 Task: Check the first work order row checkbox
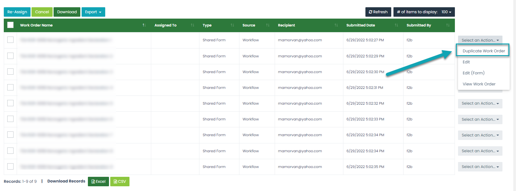point(10,40)
